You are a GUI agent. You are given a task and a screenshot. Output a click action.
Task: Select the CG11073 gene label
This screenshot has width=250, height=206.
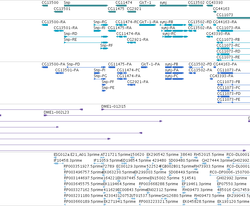pyautogui.click(x=225, y=15)
